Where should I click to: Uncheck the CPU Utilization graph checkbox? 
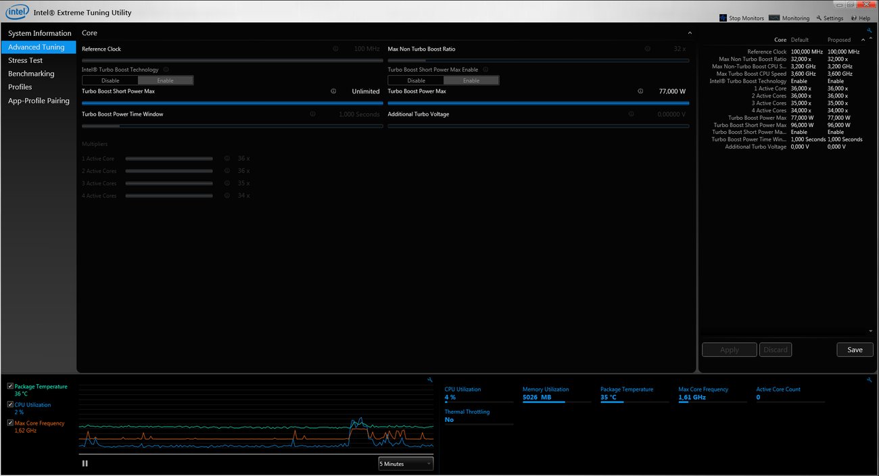[x=10, y=404]
